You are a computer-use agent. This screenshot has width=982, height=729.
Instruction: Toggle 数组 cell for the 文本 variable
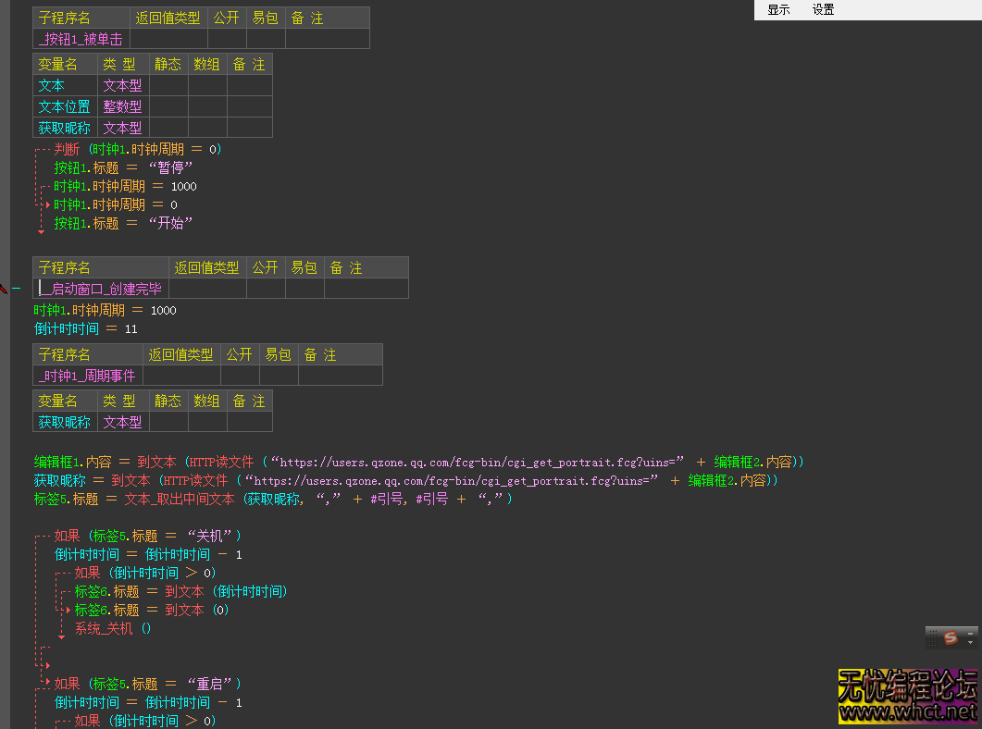(207, 85)
